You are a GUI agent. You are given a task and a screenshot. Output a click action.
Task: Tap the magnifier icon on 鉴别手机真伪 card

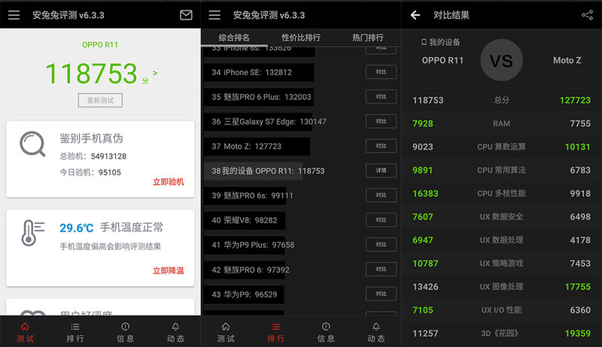32,144
